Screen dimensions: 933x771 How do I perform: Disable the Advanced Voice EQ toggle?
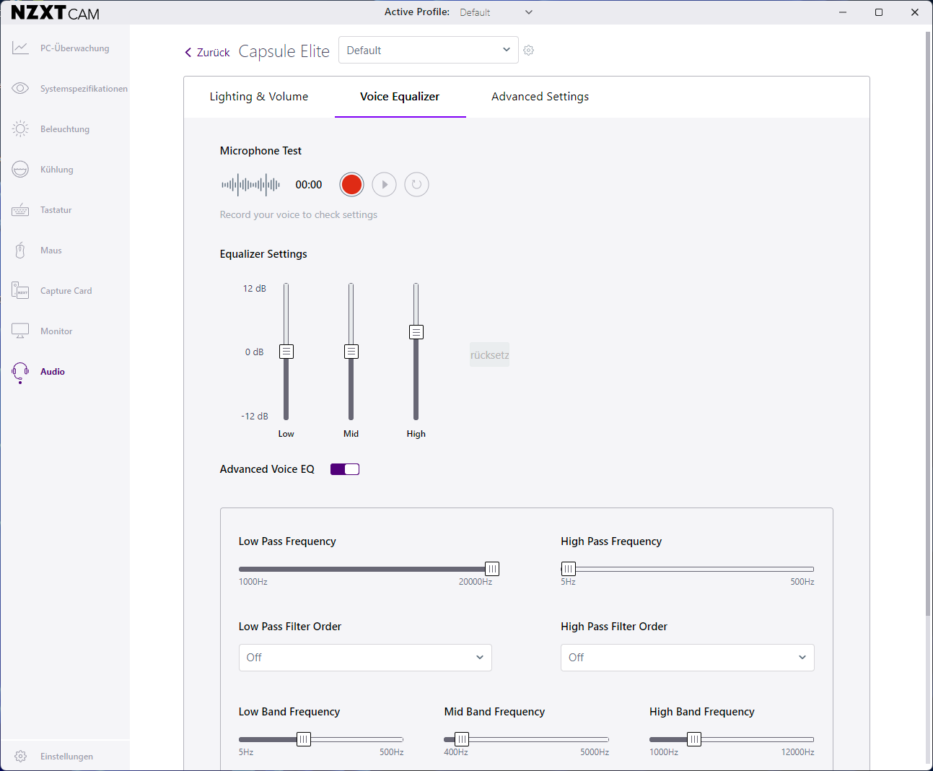[x=345, y=469]
